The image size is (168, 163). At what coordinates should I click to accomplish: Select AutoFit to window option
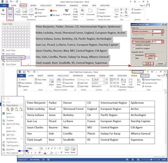pos(134,48)
